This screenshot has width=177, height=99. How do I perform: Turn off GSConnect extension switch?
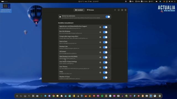(x=105, y=53)
